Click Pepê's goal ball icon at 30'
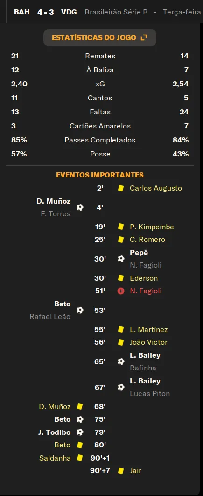Viewport: 203px width, 496px height. pyautogui.click(x=121, y=259)
